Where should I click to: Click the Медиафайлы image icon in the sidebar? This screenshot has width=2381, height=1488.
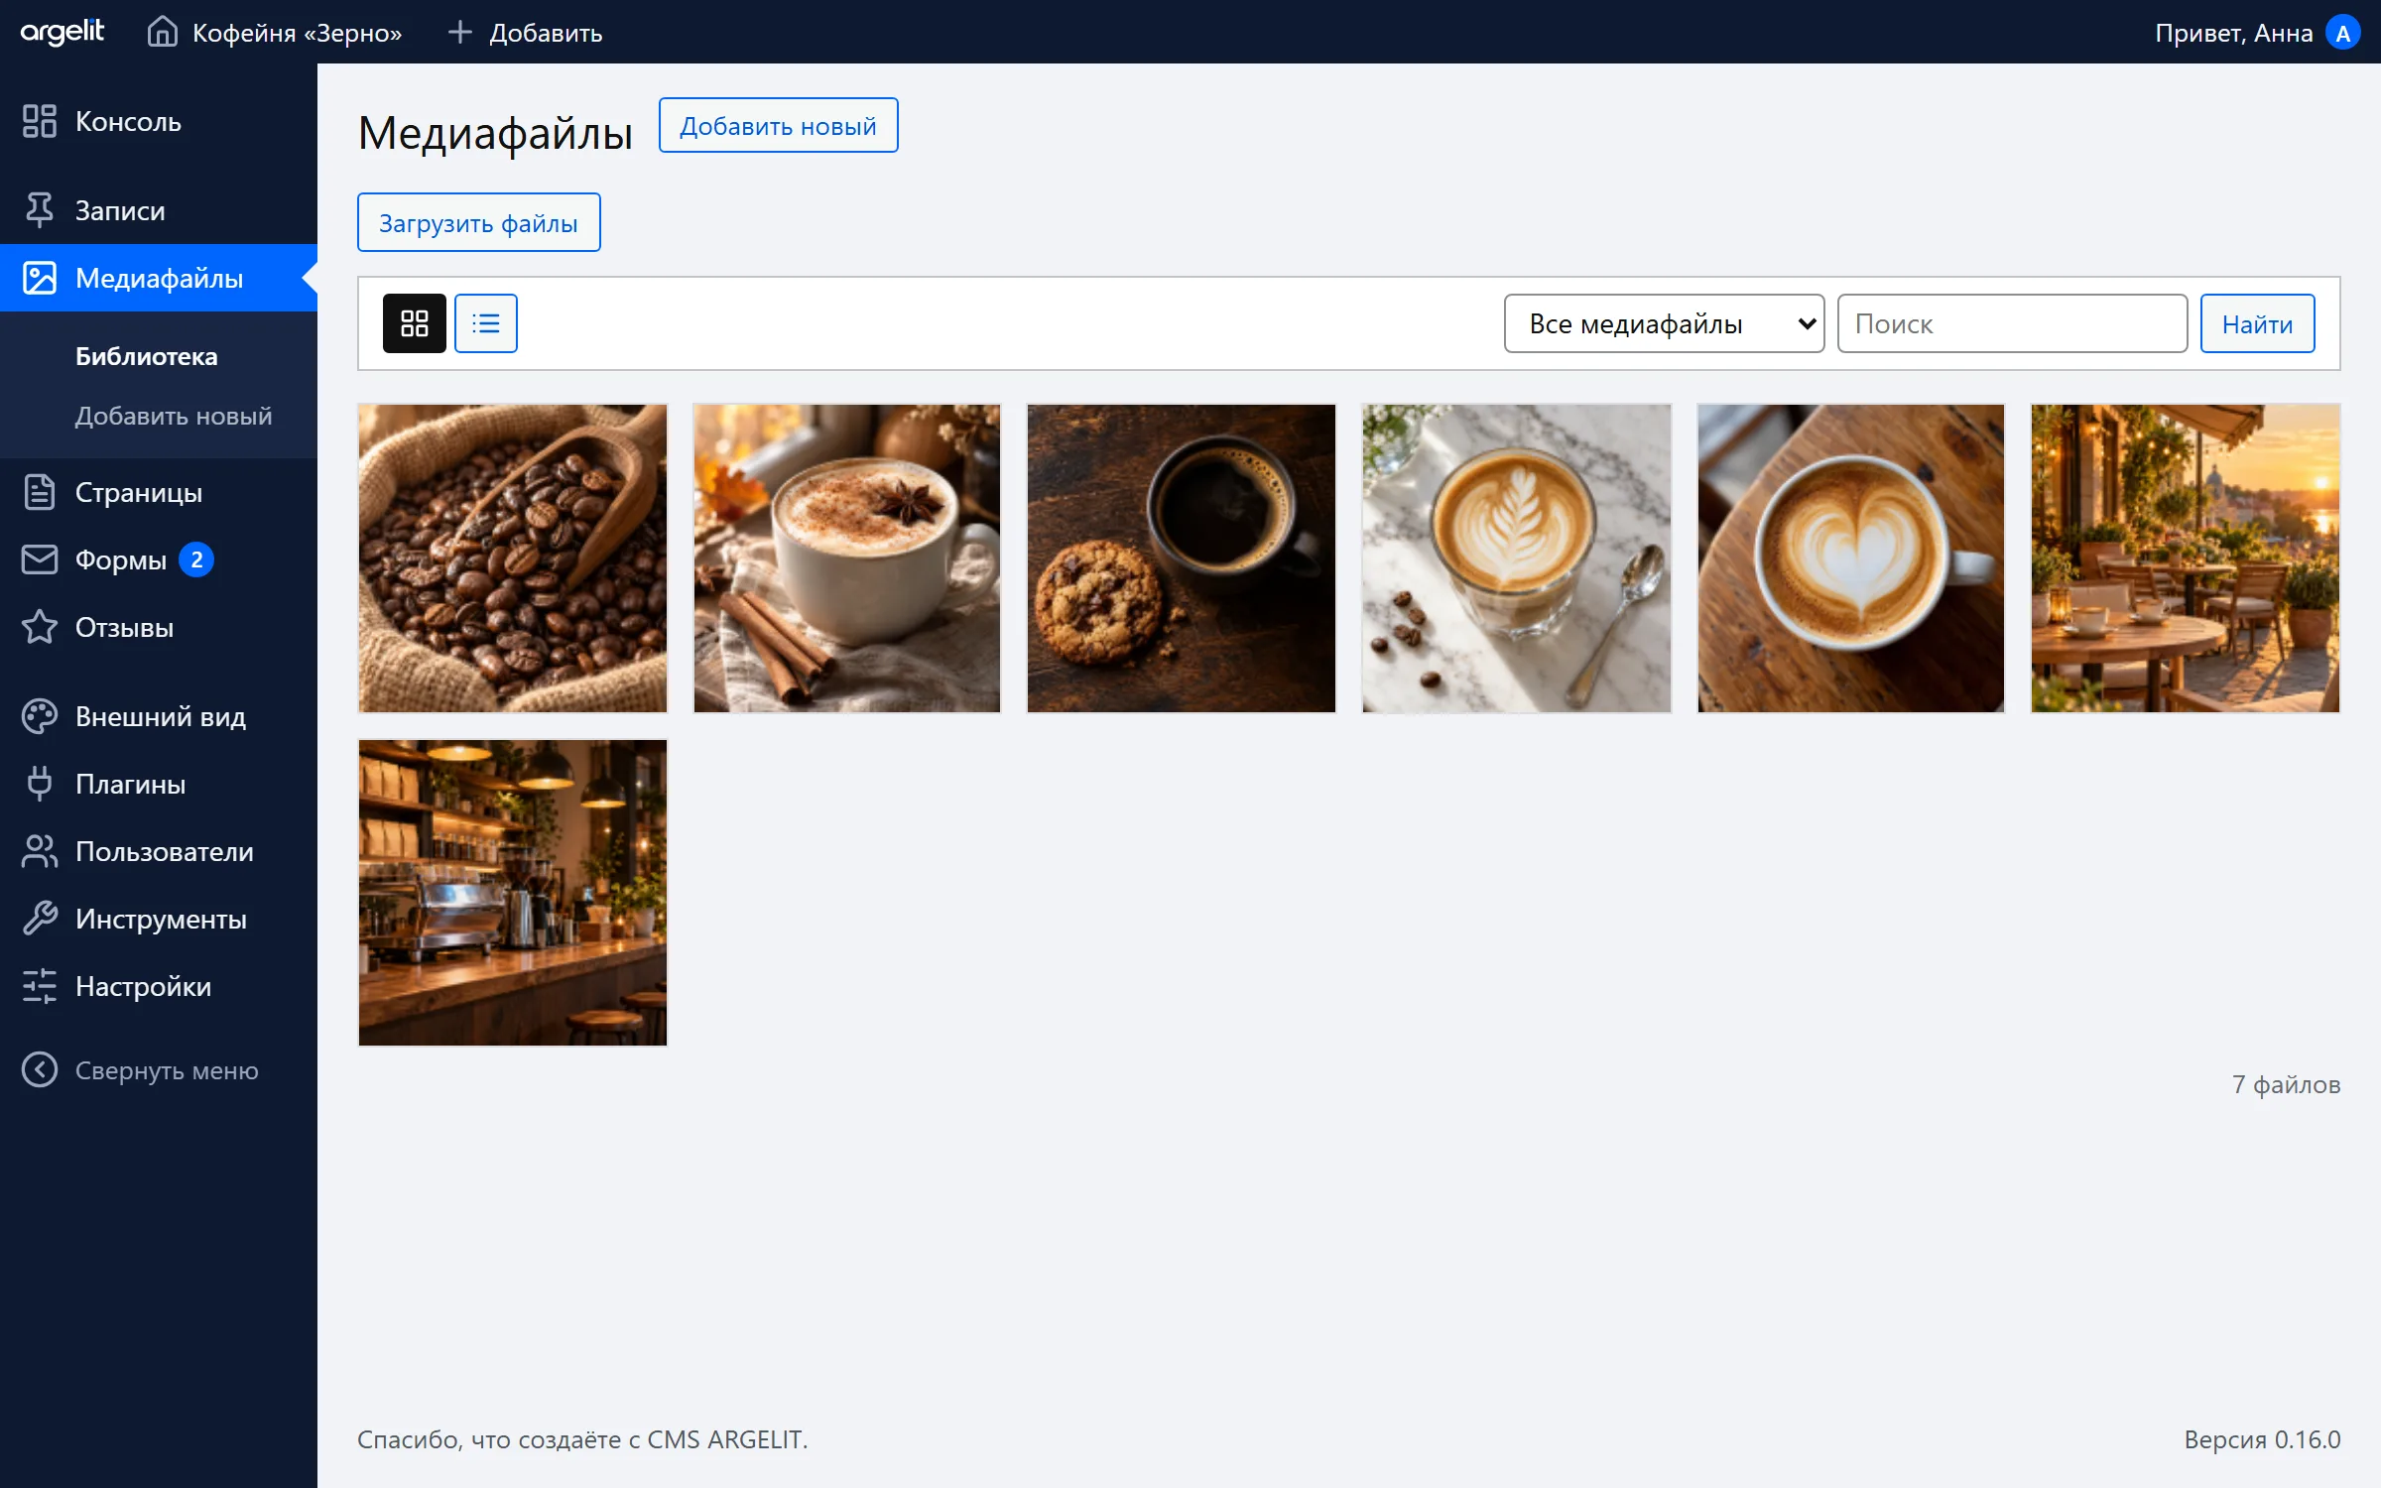point(40,278)
